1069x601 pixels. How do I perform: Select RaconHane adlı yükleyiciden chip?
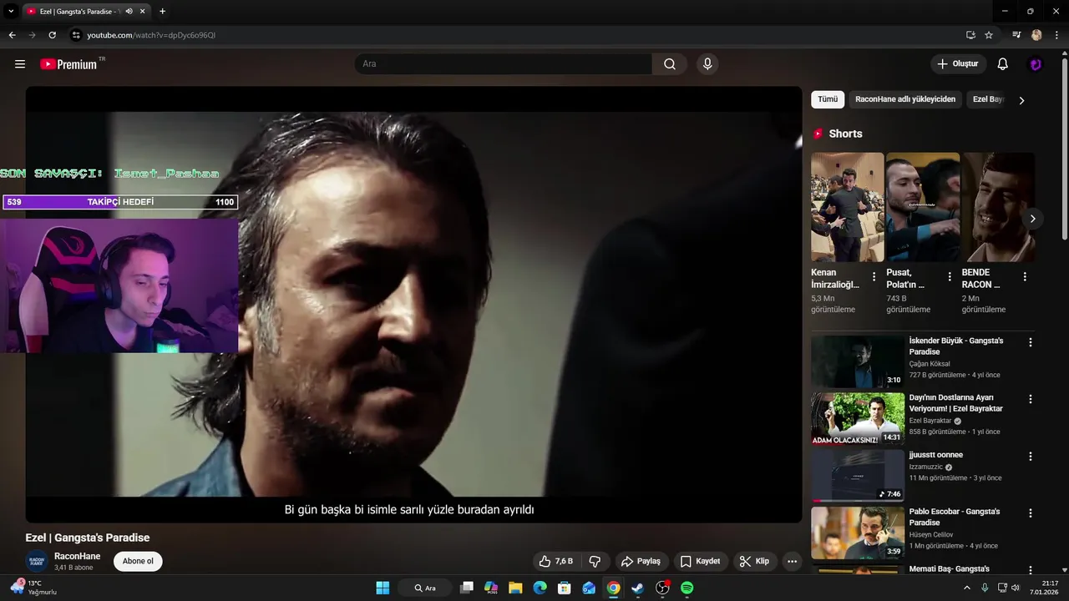click(905, 99)
